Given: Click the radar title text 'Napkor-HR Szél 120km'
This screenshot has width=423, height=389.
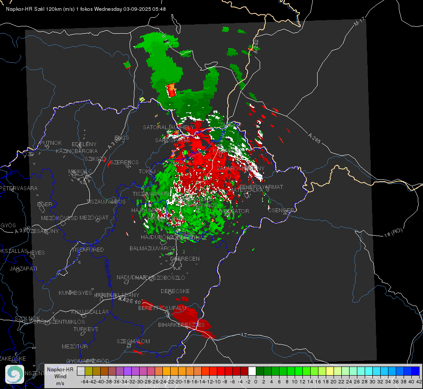Looking at the screenshot, I should (x=34, y=9).
